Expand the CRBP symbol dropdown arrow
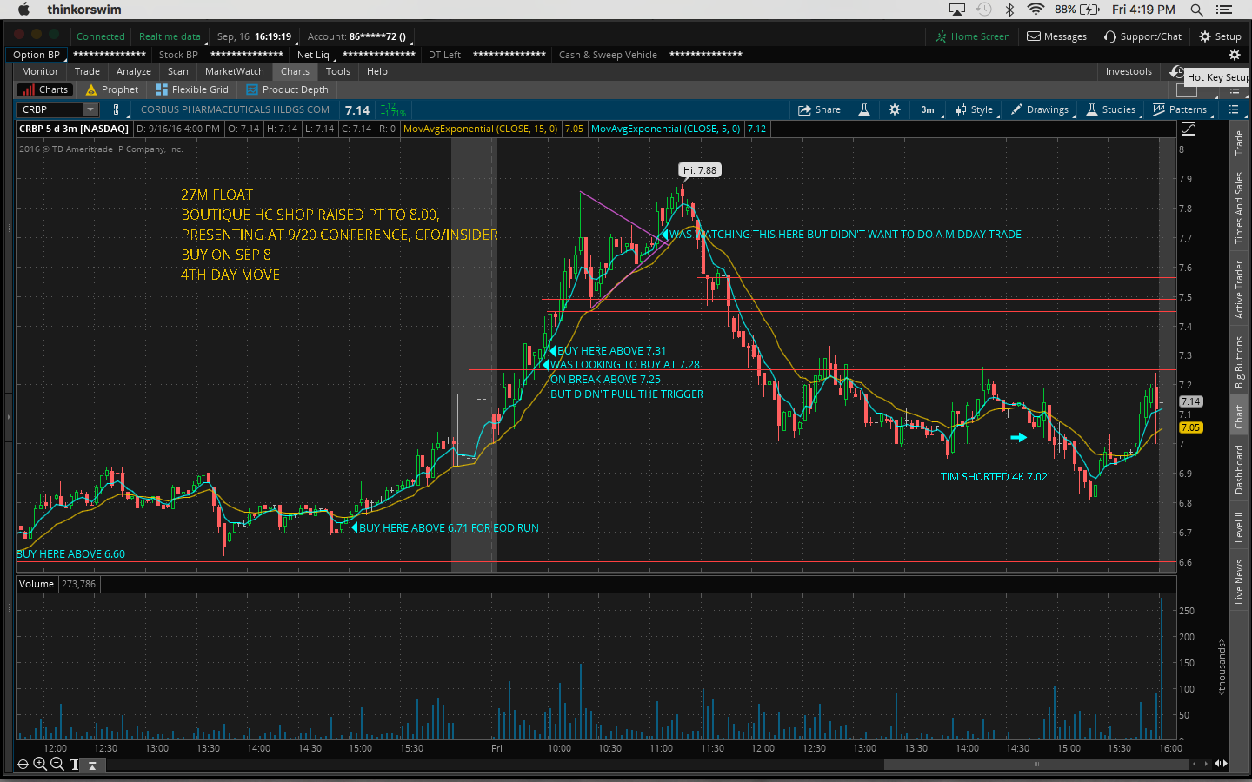The height and width of the screenshot is (782, 1252). (x=90, y=109)
